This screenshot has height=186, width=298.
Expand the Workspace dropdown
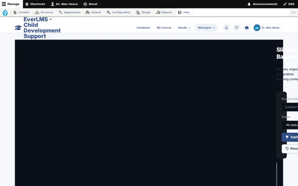click(x=206, y=28)
